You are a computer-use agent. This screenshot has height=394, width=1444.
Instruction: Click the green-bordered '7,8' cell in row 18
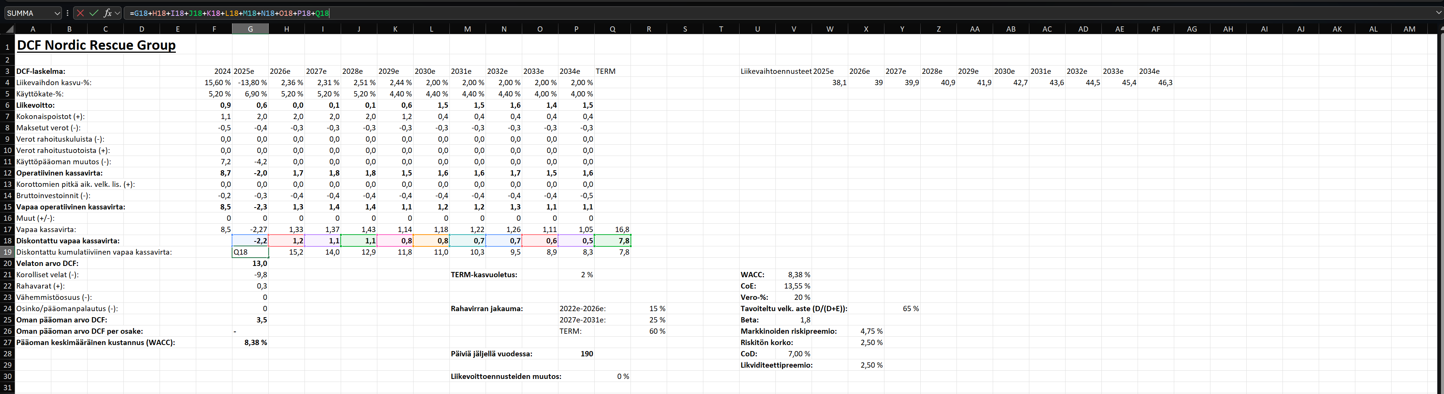click(x=612, y=241)
